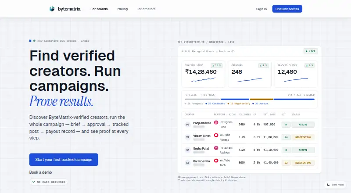Click Sneha Patel's ACTIVE status badge
This screenshot has height=193, width=351.
point(303,150)
